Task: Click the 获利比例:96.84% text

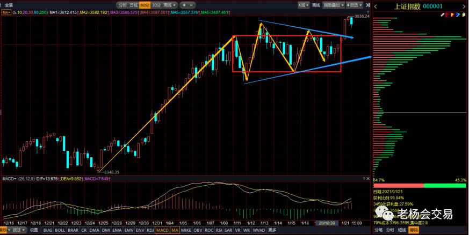Action: [389, 198]
